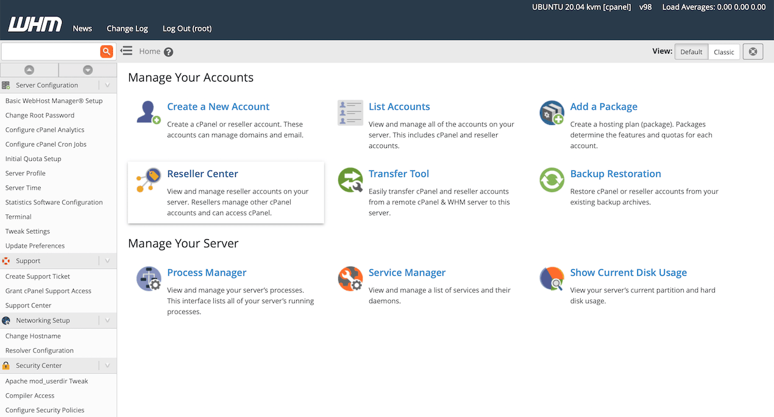Screen dimensions: 774x417
Task: Open Statistics Software Configuration
Action: pos(54,202)
